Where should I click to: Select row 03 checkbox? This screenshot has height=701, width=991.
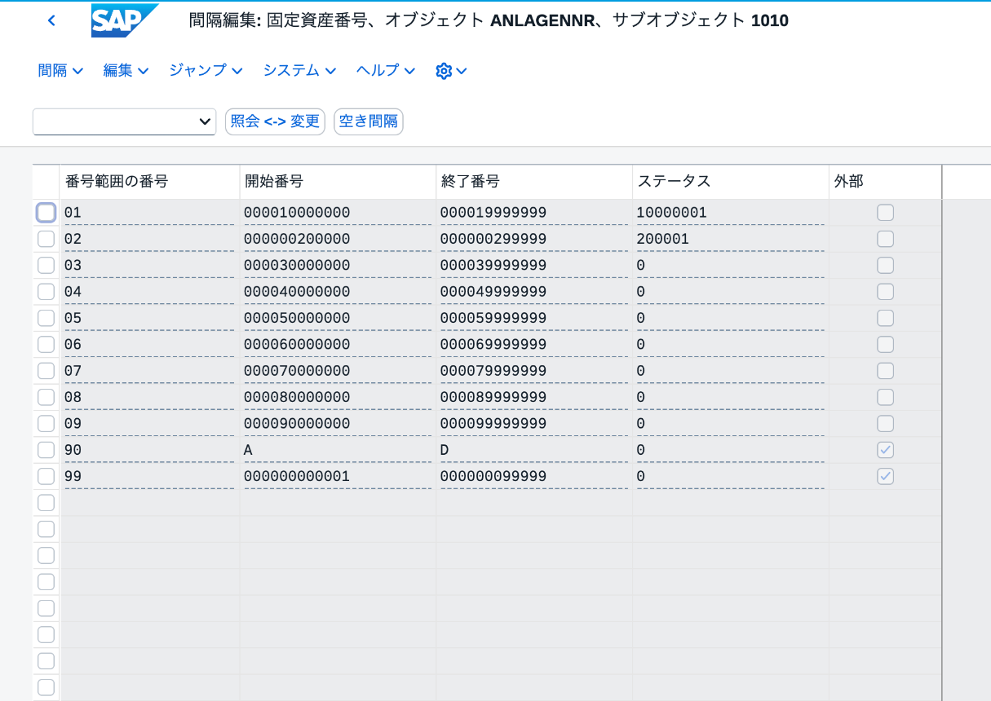[46, 265]
